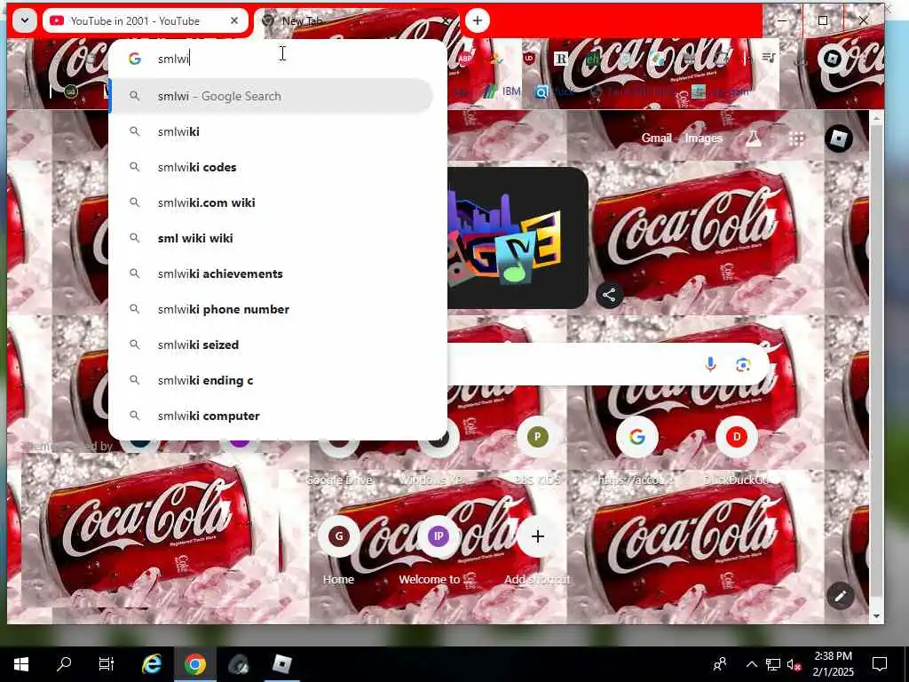The image size is (909, 682).
Task: Open network status tray icon
Action: coord(773,664)
